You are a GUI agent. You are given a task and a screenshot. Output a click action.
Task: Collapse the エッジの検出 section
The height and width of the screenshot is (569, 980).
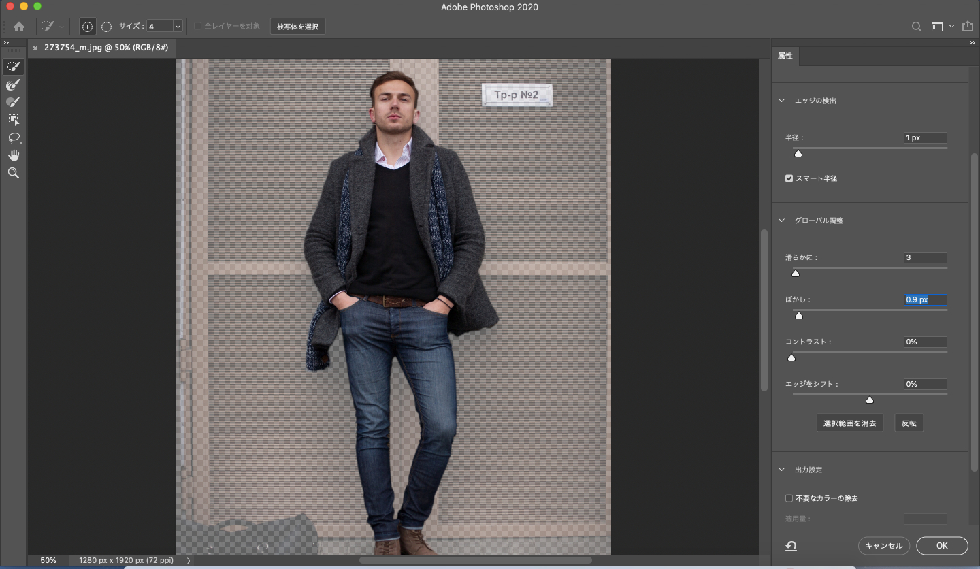tap(781, 101)
